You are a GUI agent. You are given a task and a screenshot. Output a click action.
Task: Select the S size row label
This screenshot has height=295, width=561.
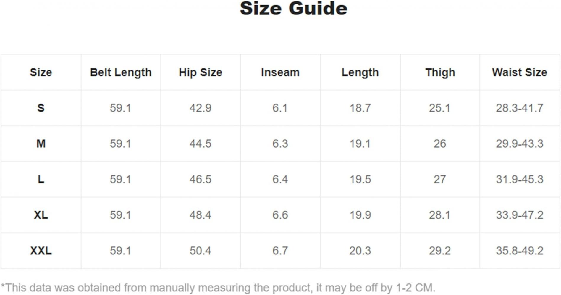pos(41,108)
